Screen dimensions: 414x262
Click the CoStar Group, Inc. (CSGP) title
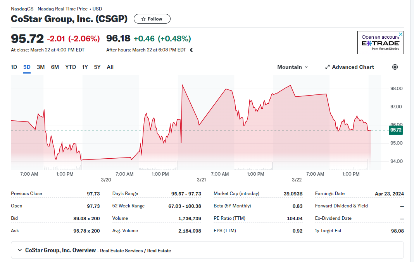[69, 19]
